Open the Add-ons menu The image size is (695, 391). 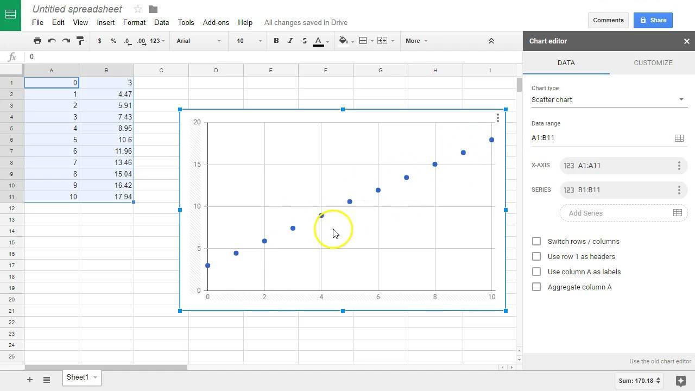pyautogui.click(x=216, y=22)
